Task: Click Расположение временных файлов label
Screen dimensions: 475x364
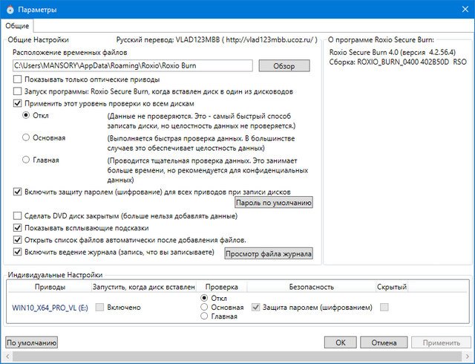Action: pyautogui.click(x=70, y=53)
